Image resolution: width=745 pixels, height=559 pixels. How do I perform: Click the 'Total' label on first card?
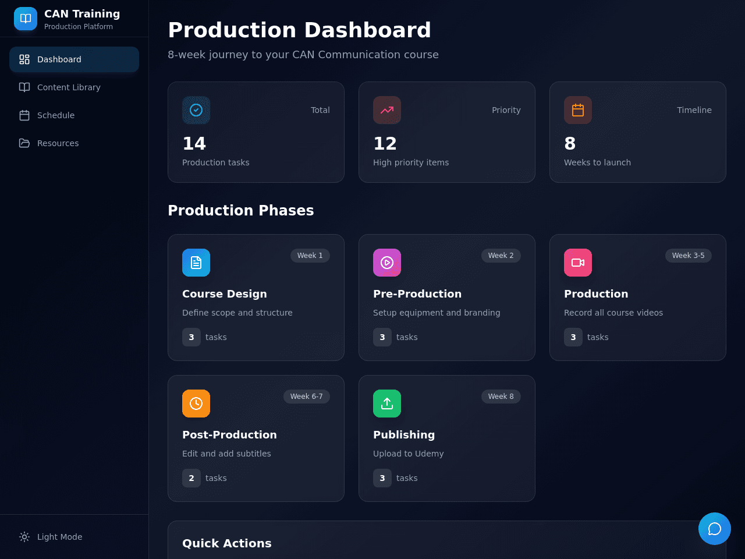(320, 110)
